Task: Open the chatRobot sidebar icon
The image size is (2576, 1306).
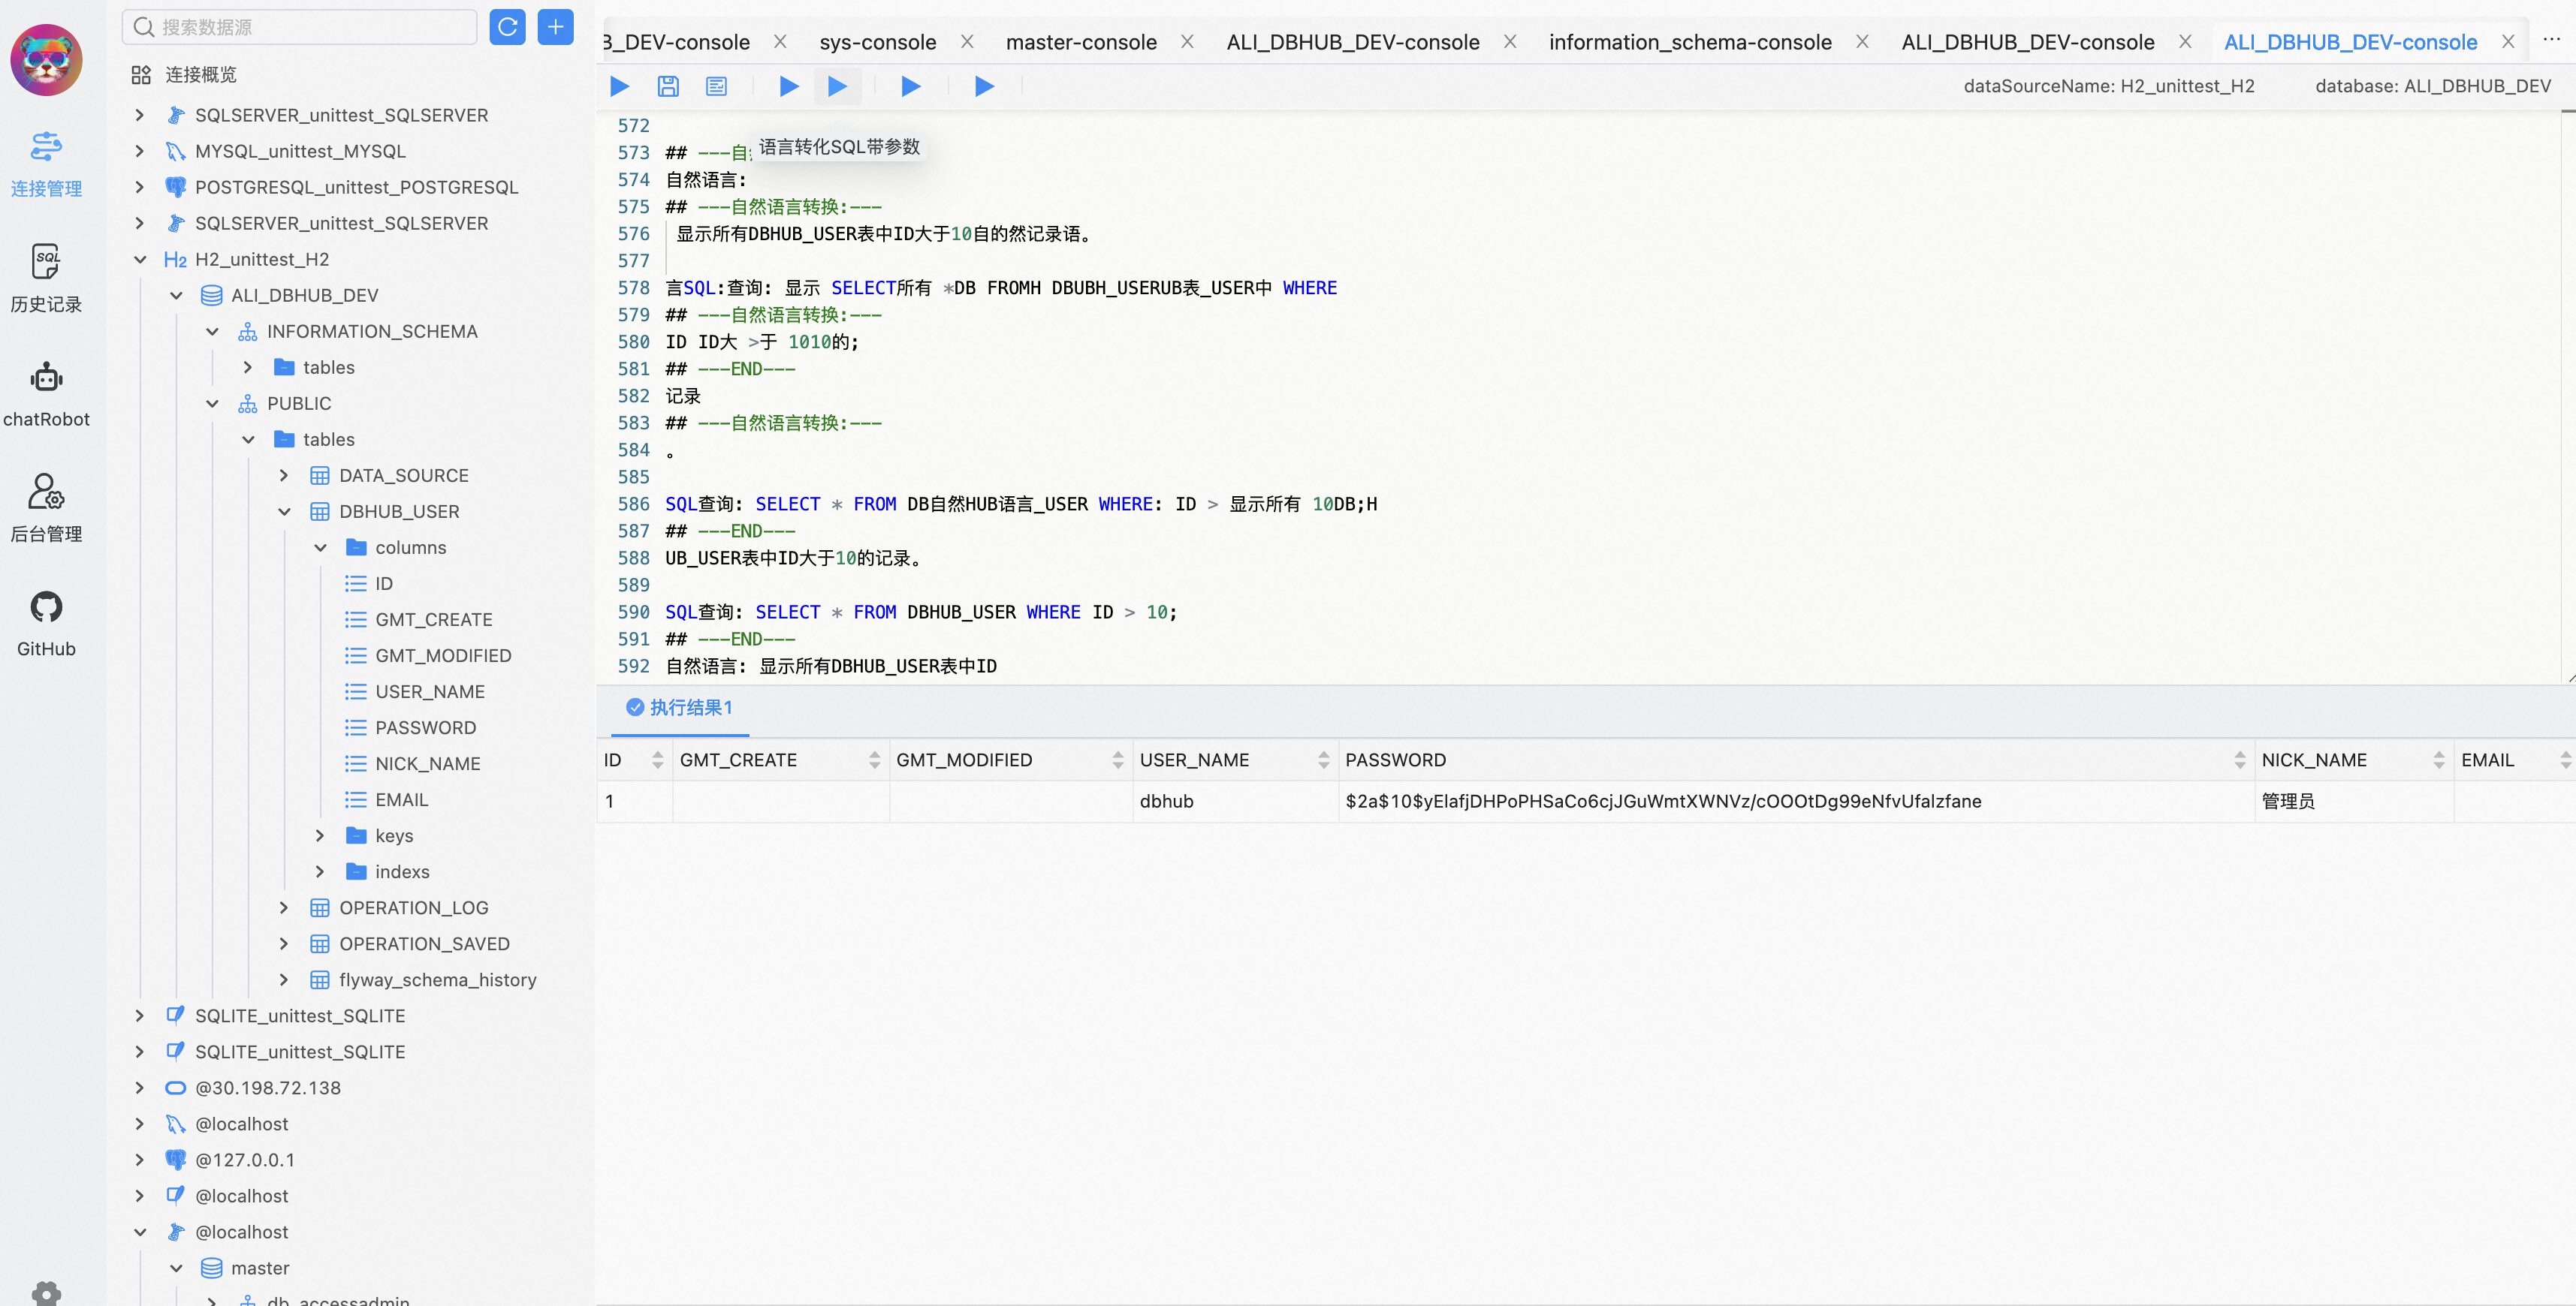Action: (46, 394)
